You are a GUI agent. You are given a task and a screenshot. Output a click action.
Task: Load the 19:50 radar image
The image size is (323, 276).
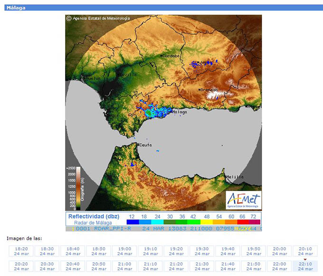(x=254, y=251)
